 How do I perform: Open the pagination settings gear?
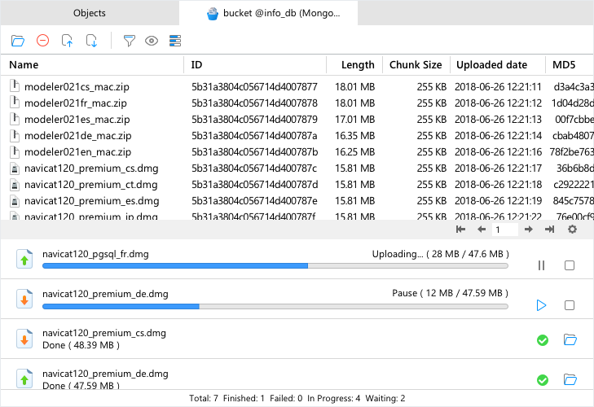[572, 229]
